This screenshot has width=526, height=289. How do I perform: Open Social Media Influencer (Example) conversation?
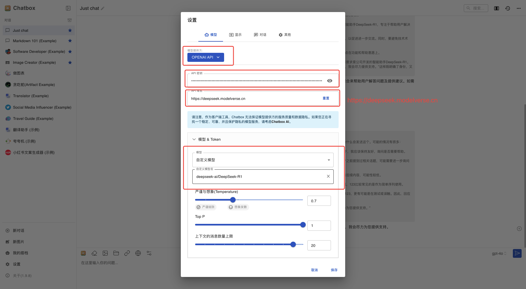tap(39, 107)
